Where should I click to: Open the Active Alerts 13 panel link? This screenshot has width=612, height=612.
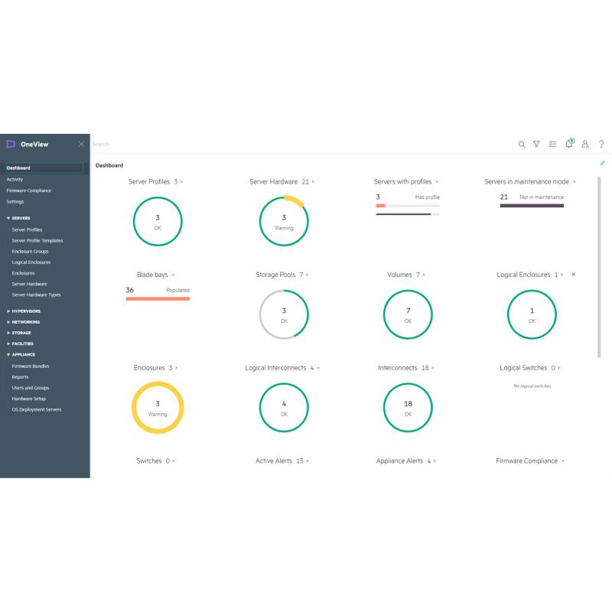282,461
